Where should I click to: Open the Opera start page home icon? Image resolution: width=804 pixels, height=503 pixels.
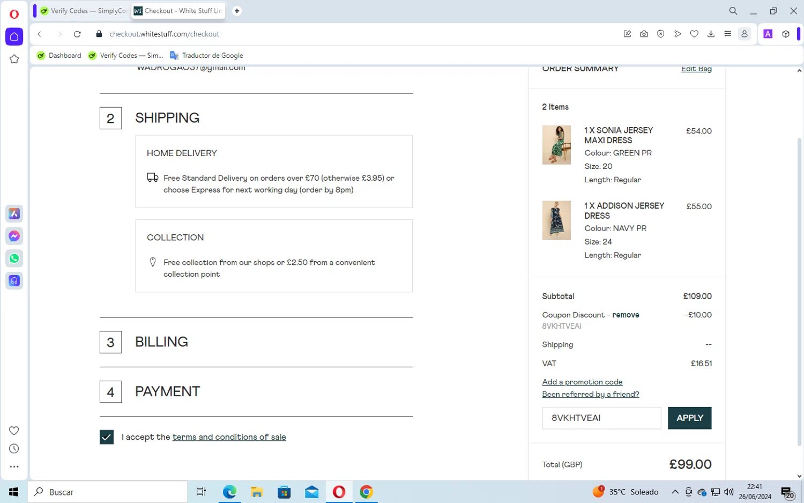[x=14, y=36]
